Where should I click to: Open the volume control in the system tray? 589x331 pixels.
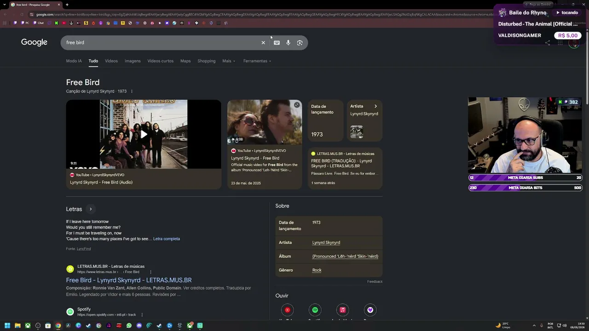[565, 325]
